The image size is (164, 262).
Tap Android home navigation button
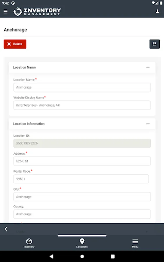(x=82, y=256)
